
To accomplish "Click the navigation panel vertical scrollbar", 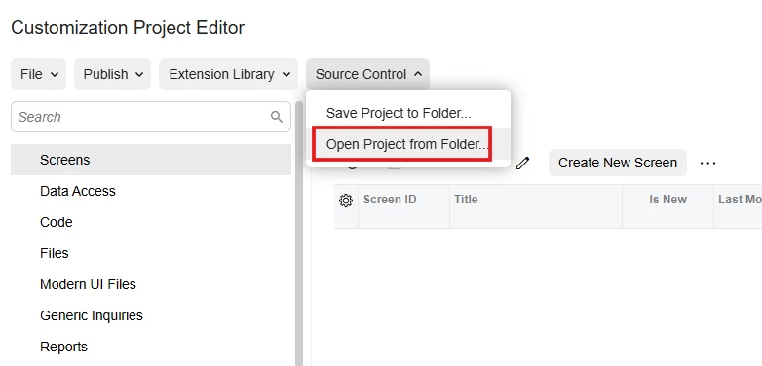I will pyautogui.click(x=299, y=233).
